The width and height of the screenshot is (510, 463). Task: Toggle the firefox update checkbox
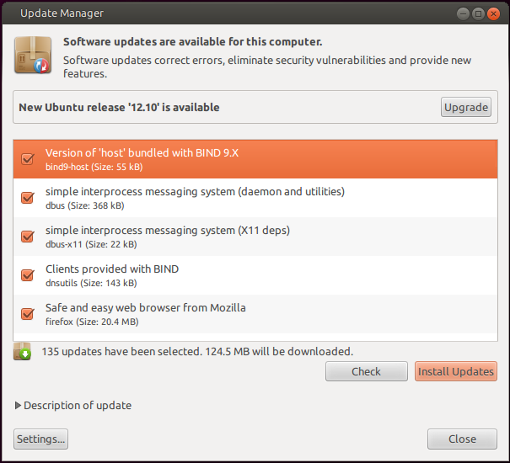click(x=28, y=314)
